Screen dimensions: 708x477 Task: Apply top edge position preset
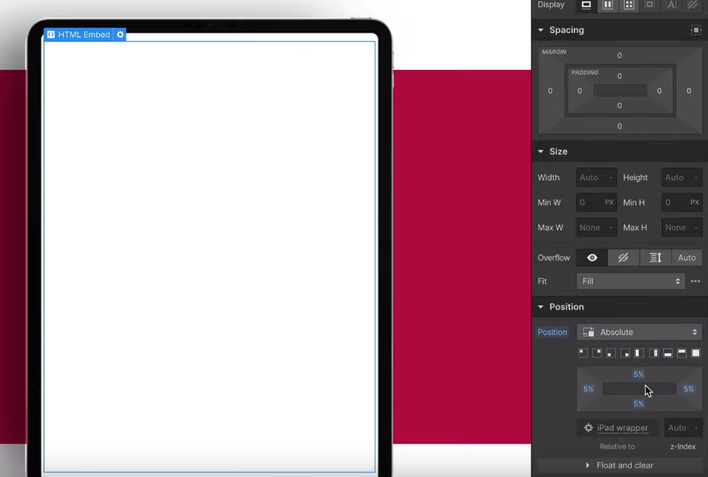(682, 353)
